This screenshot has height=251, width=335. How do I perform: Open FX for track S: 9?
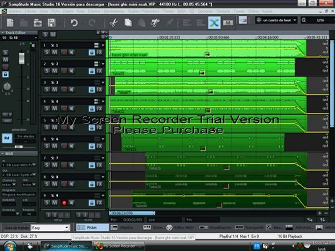click(99, 203)
